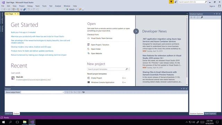222x125 pixels.
Task: Click the Empty Project template icon
Action: click(89, 78)
